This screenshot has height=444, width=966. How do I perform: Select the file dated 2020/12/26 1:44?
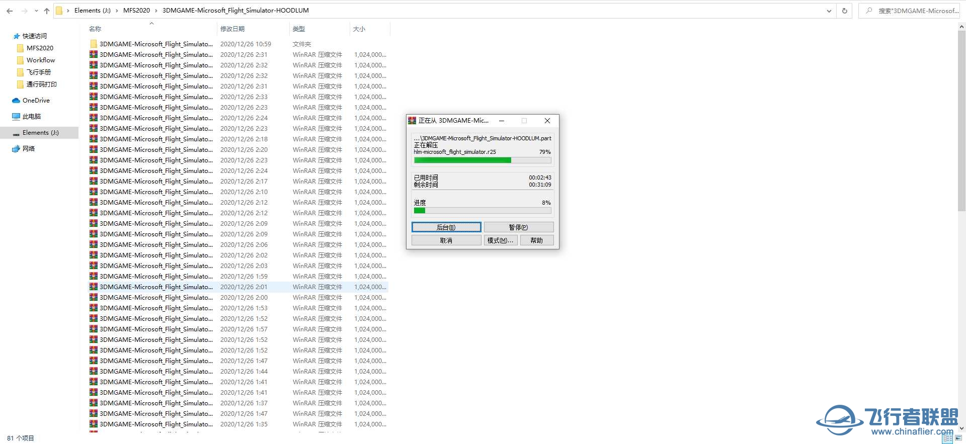(x=238, y=371)
